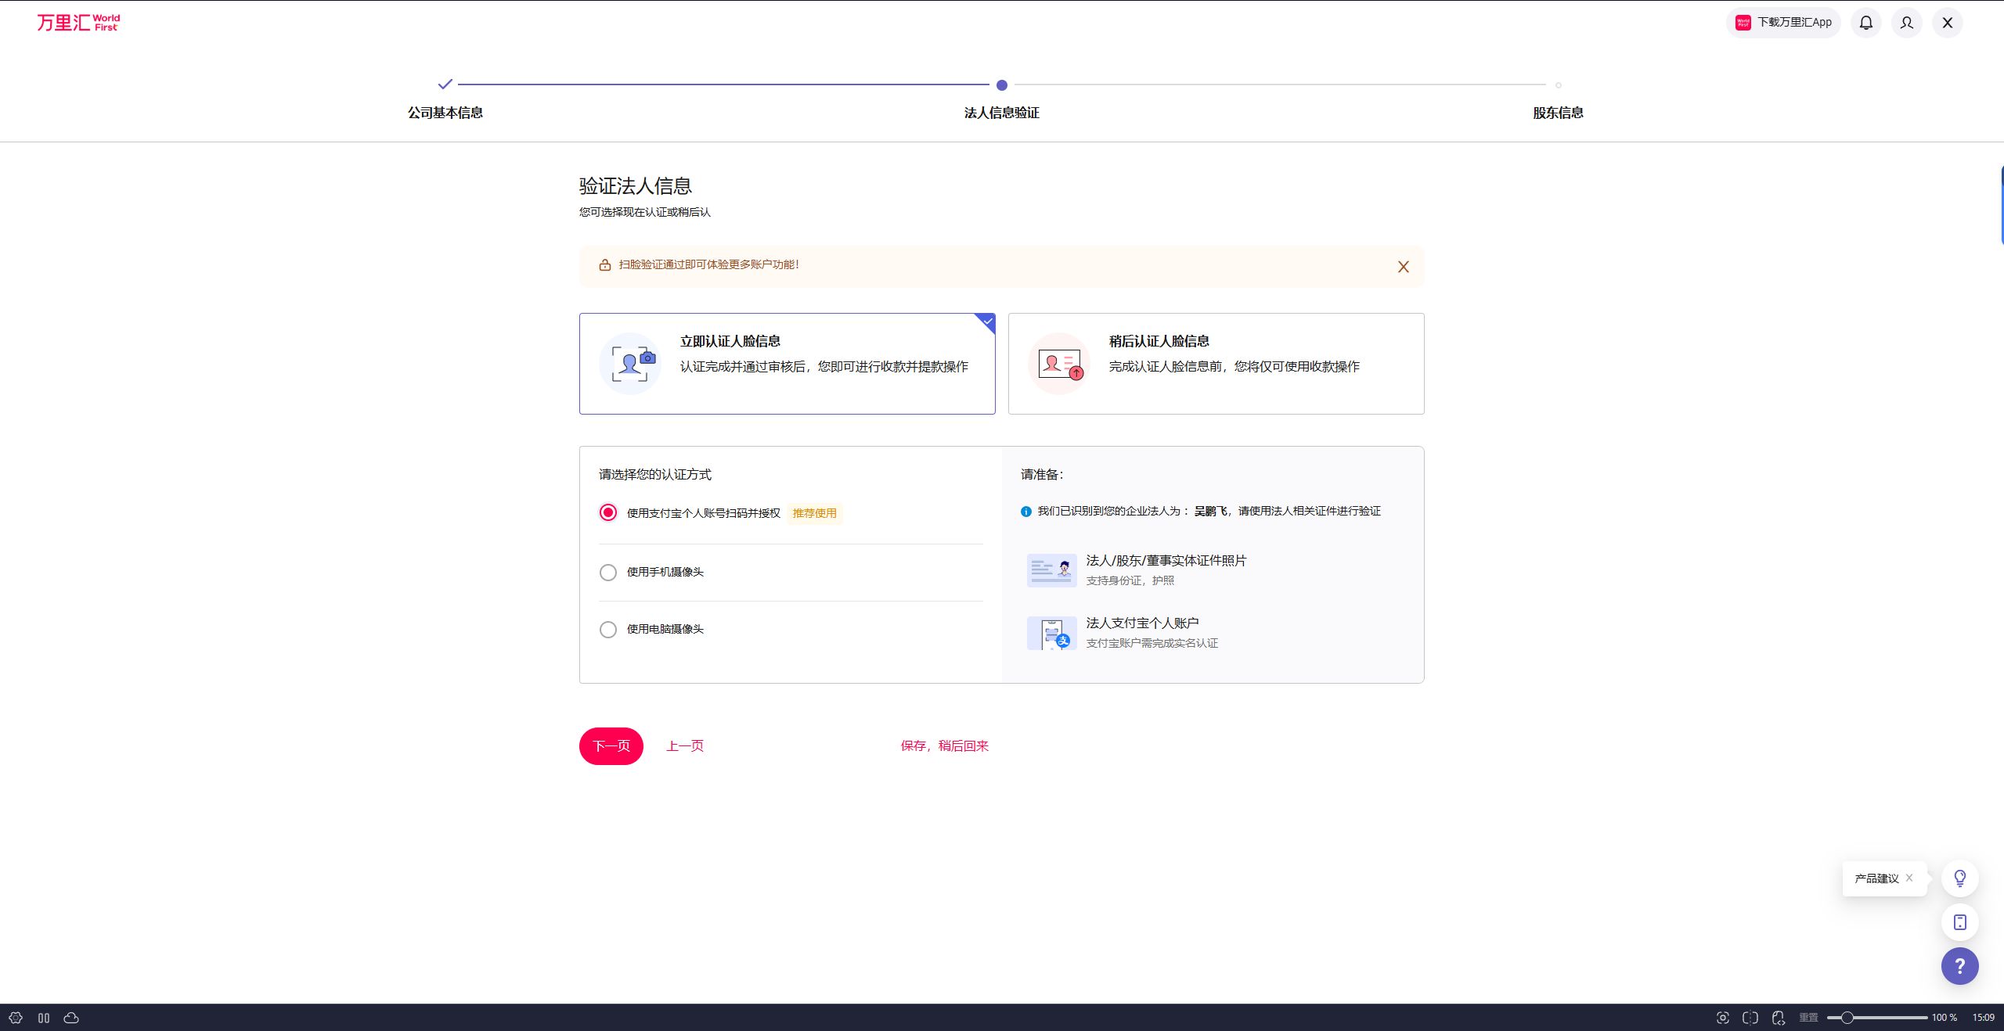The image size is (2004, 1031).
Task: Click the pause icon in status bar
Action: click(44, 1018)
